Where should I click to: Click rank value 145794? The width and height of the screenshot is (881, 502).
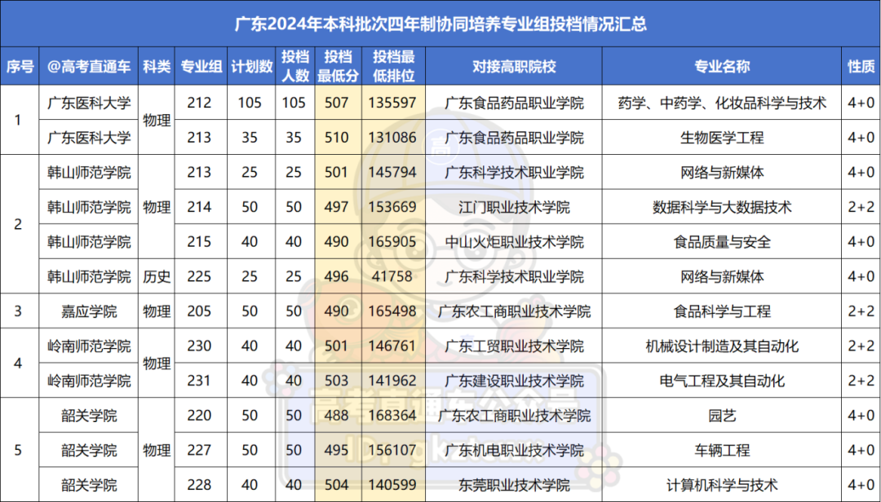392,173
